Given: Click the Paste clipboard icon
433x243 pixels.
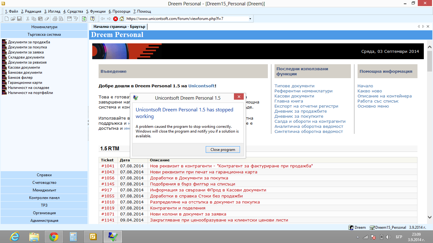Looking at the screenshot, I should pos(40,19).
